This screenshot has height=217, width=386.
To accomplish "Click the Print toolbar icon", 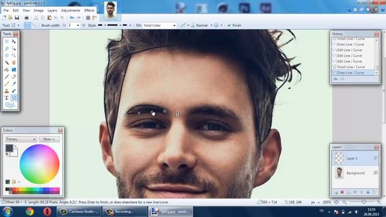I will (27, 17).
